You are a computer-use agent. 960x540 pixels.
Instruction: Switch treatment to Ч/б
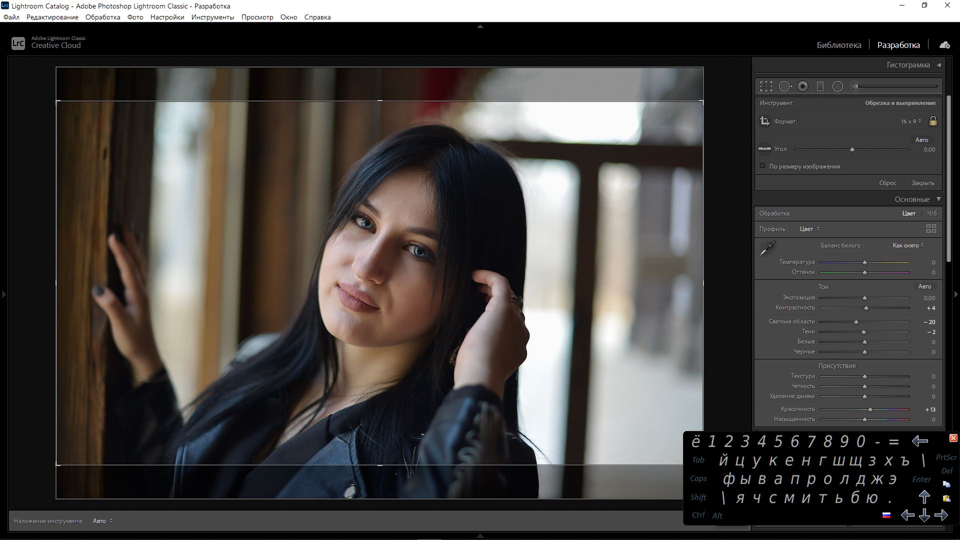click(932, 213)
